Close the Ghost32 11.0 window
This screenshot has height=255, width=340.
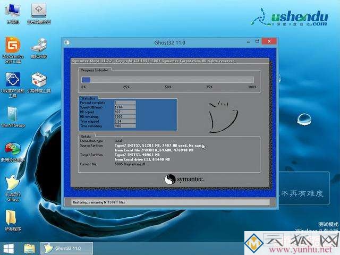pyautogui.click(x=269, y=41)
